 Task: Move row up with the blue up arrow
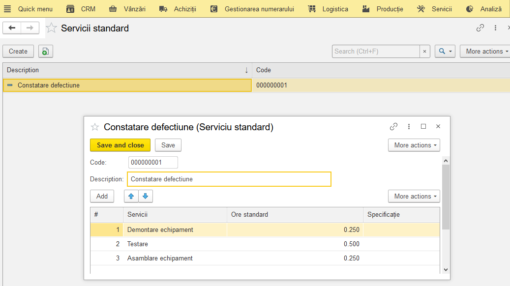pos(131,196)
